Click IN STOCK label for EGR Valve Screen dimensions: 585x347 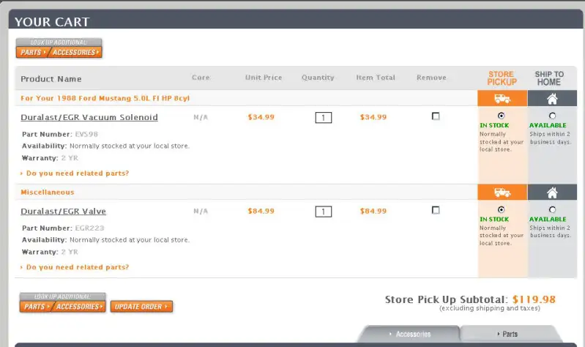point(494,220)
